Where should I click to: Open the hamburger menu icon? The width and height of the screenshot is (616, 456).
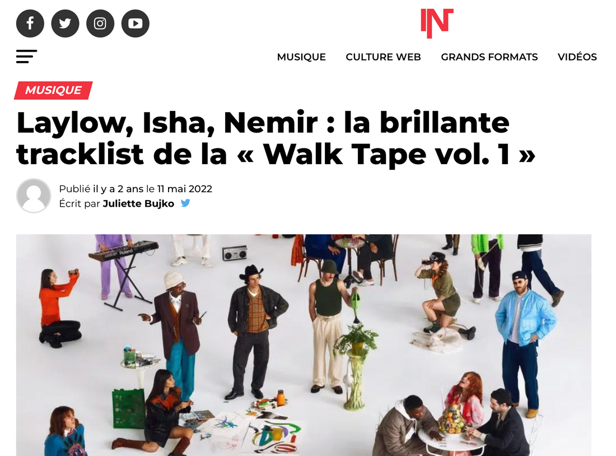pyautogui.click(x=27, y=57)
